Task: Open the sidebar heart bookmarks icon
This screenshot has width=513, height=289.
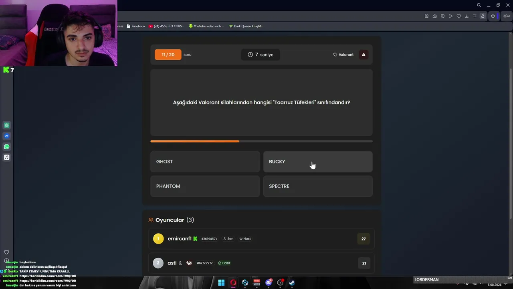Action: 6,252
